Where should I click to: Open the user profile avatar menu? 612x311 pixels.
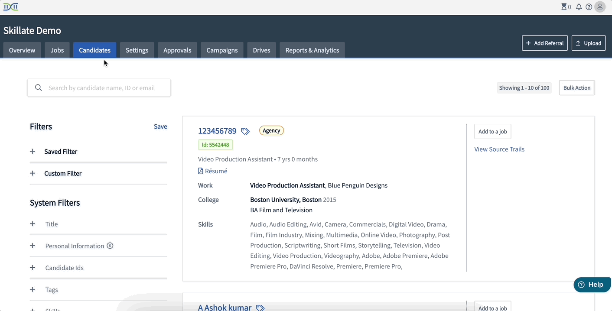tap(600, 7)
